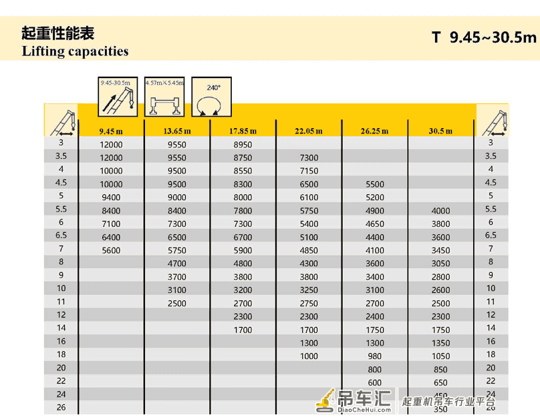This screenshot has height=419, width=540.
Task: Click the Chinese title 起重性能表
Action: coord(58,33)
